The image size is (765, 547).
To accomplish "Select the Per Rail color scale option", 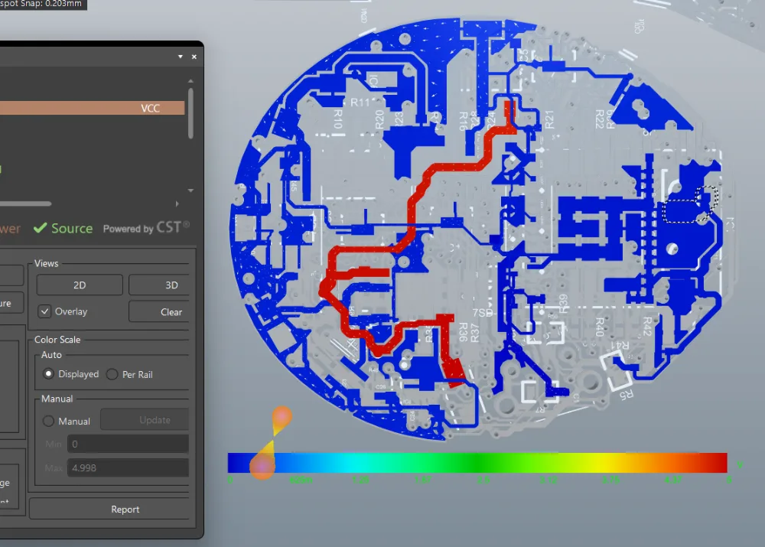I will [x=112, y=374].
